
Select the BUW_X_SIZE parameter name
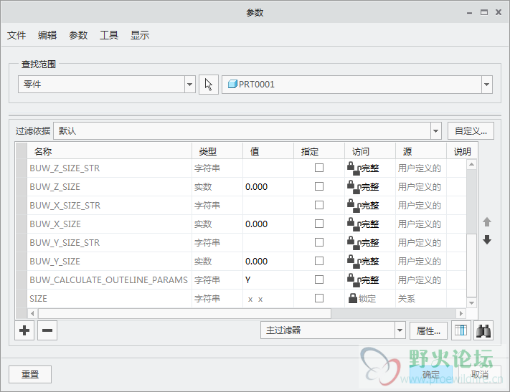55,224
